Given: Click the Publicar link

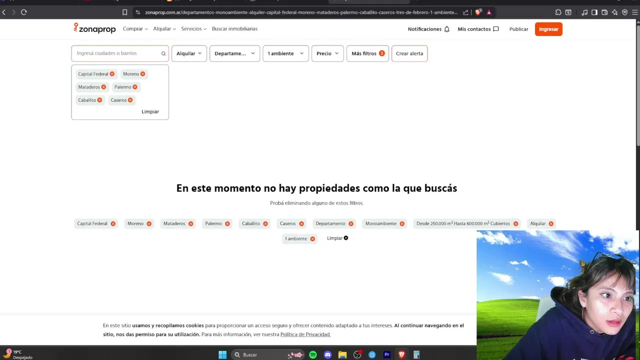Looking at the screenshot, I should point(518,29).
